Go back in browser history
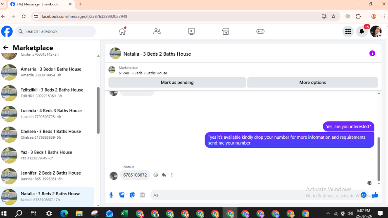388x218 pixels. (x=3, y=17)
